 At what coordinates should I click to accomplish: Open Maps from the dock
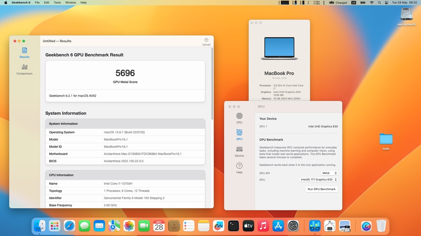point(114,226)
